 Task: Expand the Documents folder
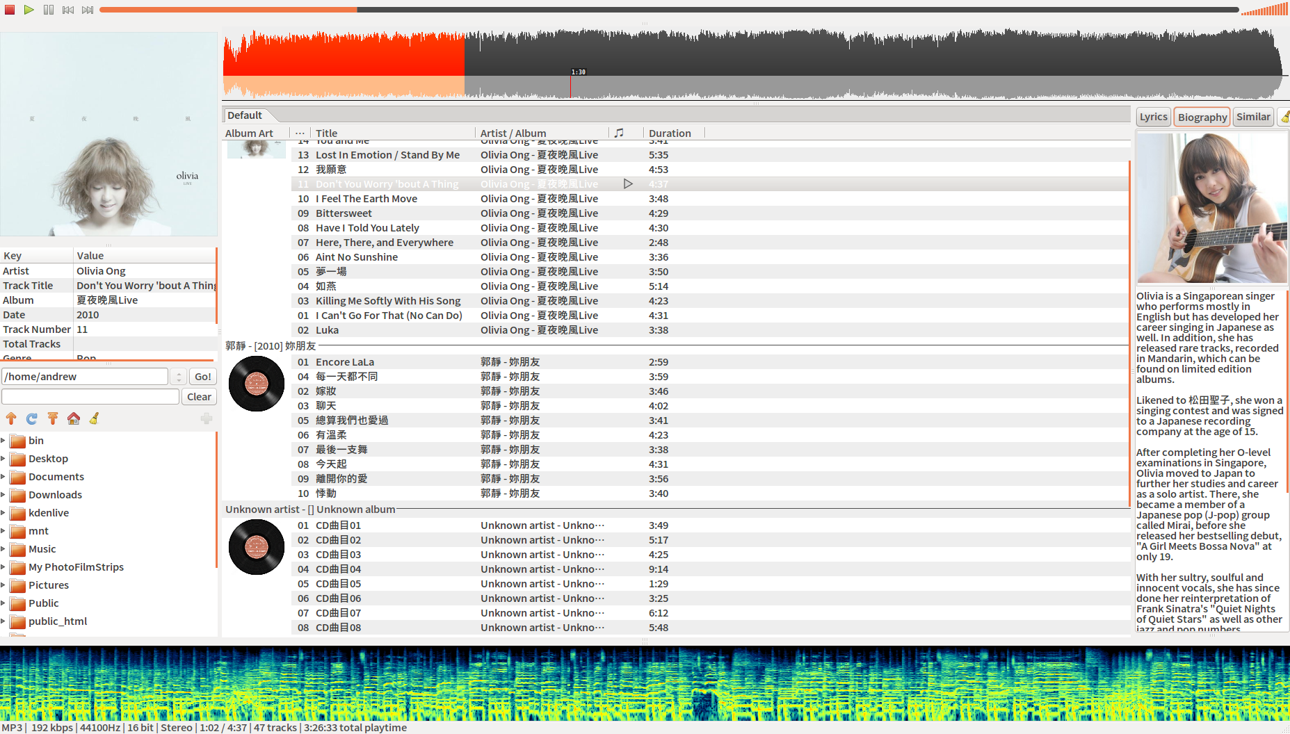click(x=3, y=477)
